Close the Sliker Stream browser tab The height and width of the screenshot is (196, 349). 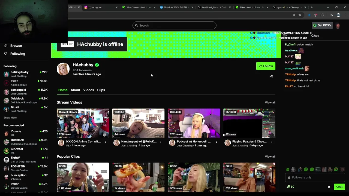coord(154,7)
